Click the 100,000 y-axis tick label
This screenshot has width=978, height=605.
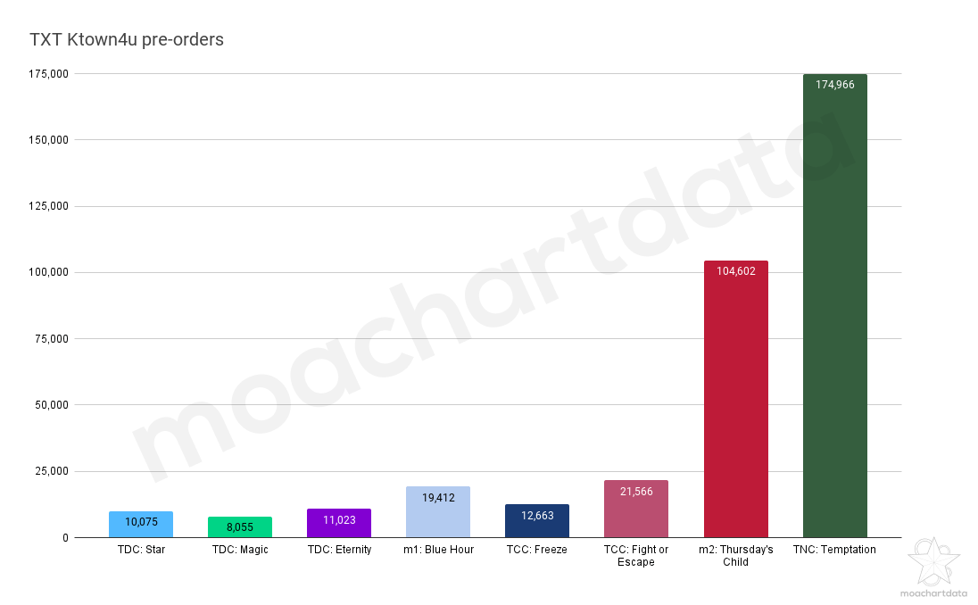(49, 272)
